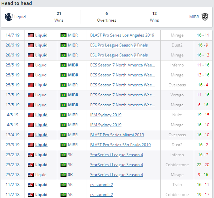Open the Liquid team link in the header
This screenshot has height=198, width=214.
[x=20, y=17]
